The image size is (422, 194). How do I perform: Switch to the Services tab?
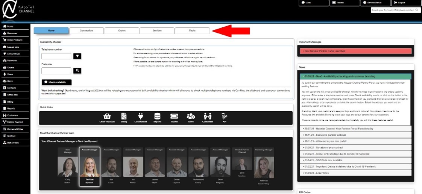point(157,31)
